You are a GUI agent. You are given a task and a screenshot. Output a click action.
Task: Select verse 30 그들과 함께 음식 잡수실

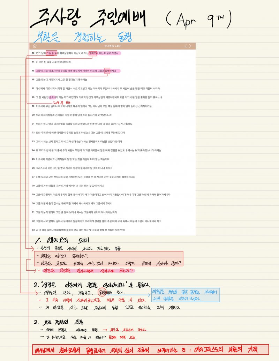72,203
